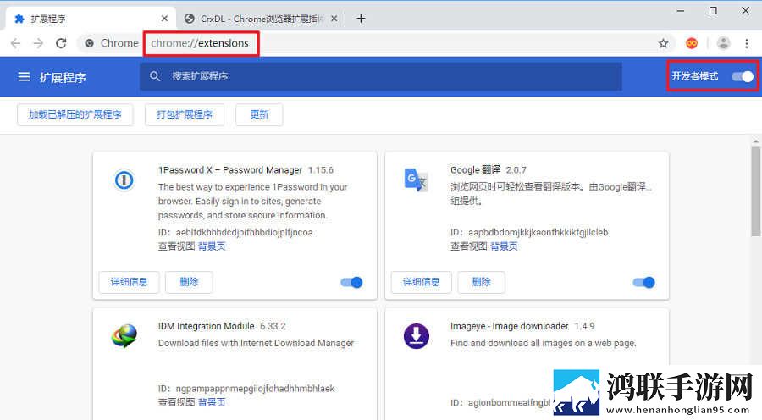Image resolution: width=762 pixels, height=420 pixels.
Task: Click the 1Password X – Password Manager title
Action: (229, 170)
